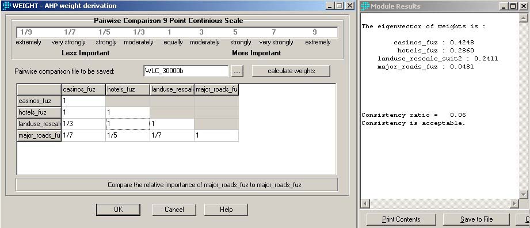Maximize the WEIGHT window

point(340,6)
